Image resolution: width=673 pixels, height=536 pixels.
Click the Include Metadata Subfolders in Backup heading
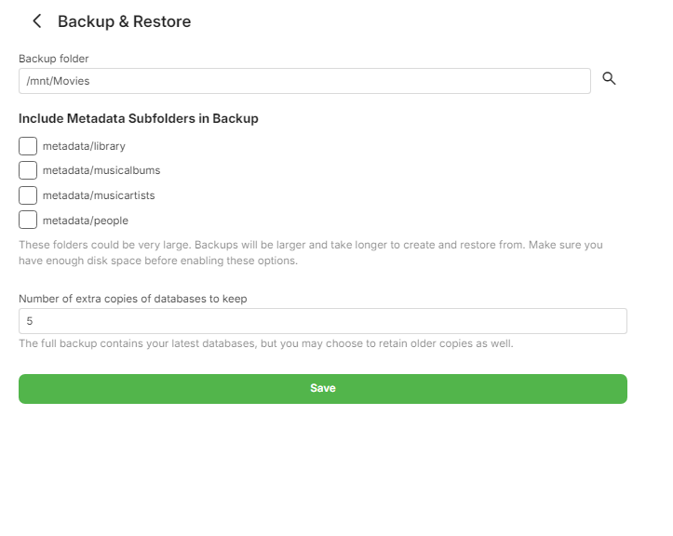click(139, 119)
